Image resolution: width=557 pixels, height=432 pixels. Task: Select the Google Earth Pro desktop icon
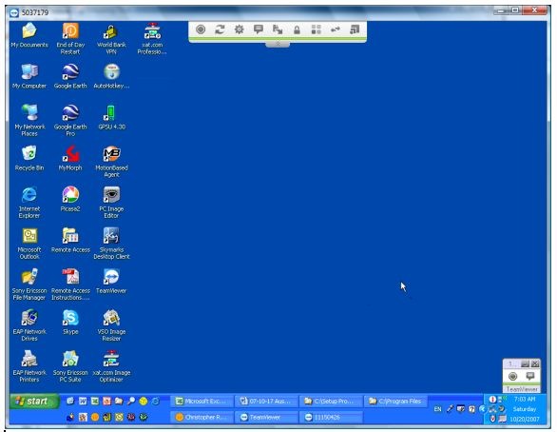[x=70, y=120]
